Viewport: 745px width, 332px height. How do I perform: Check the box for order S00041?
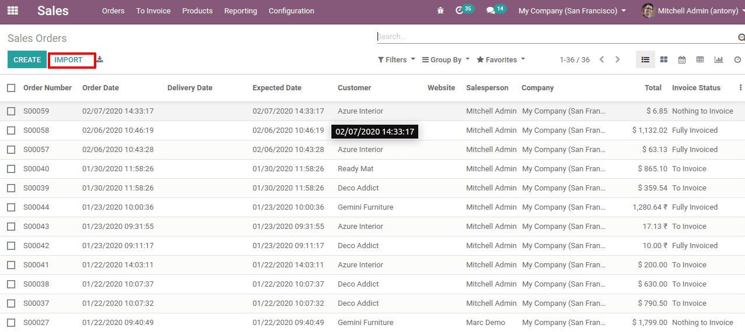[11, 265]
